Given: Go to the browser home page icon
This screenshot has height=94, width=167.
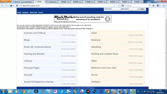Looking at the screenshot, I should pyautogui.click(x=153, y=5).
